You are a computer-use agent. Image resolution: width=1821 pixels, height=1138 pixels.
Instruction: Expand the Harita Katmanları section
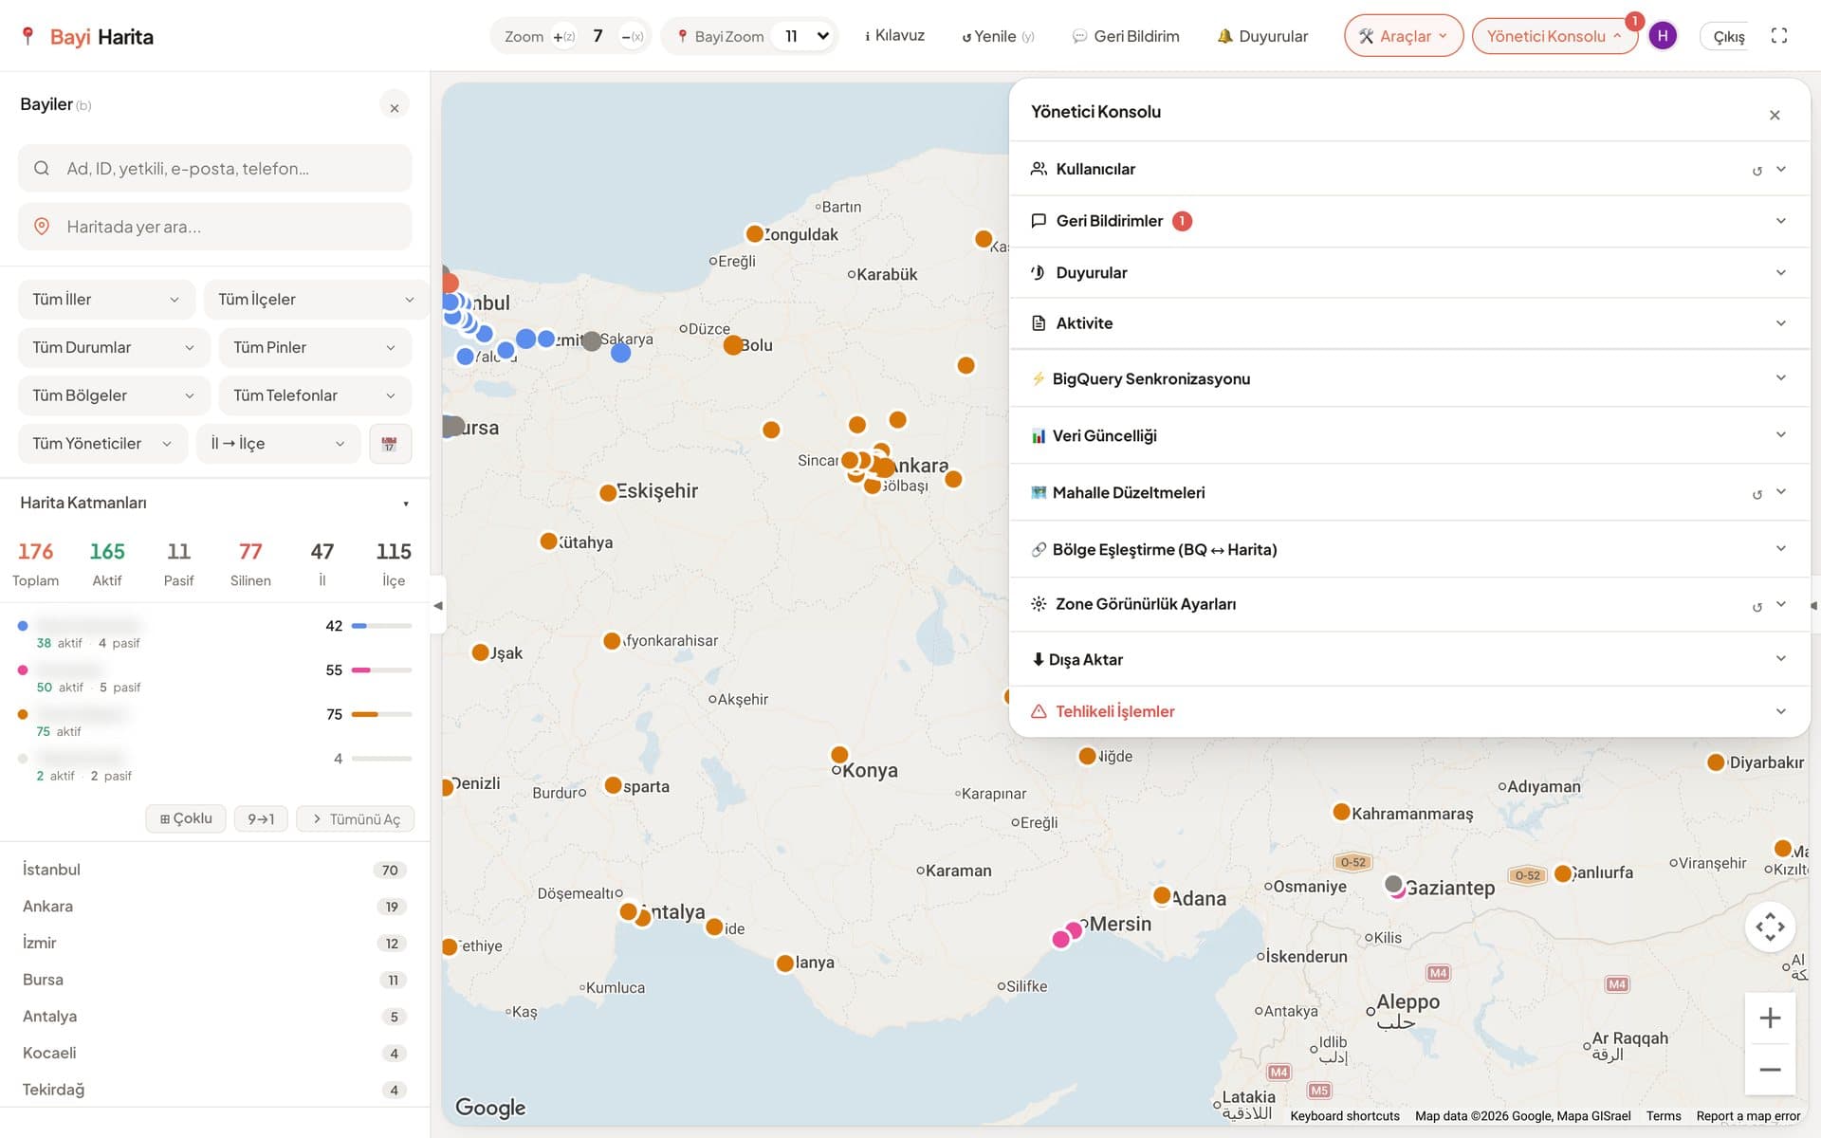(x=214, y=504)
